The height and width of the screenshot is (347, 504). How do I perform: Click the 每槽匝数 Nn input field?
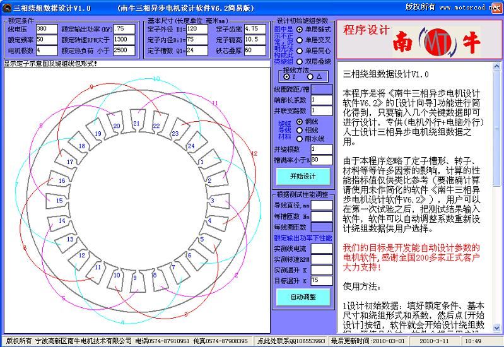(322, 216)
